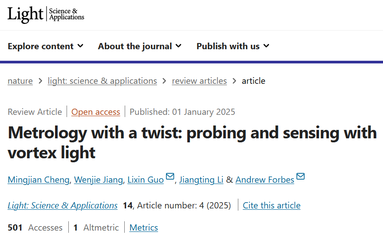Expand the Publish with us menu

tap(233, 46)
